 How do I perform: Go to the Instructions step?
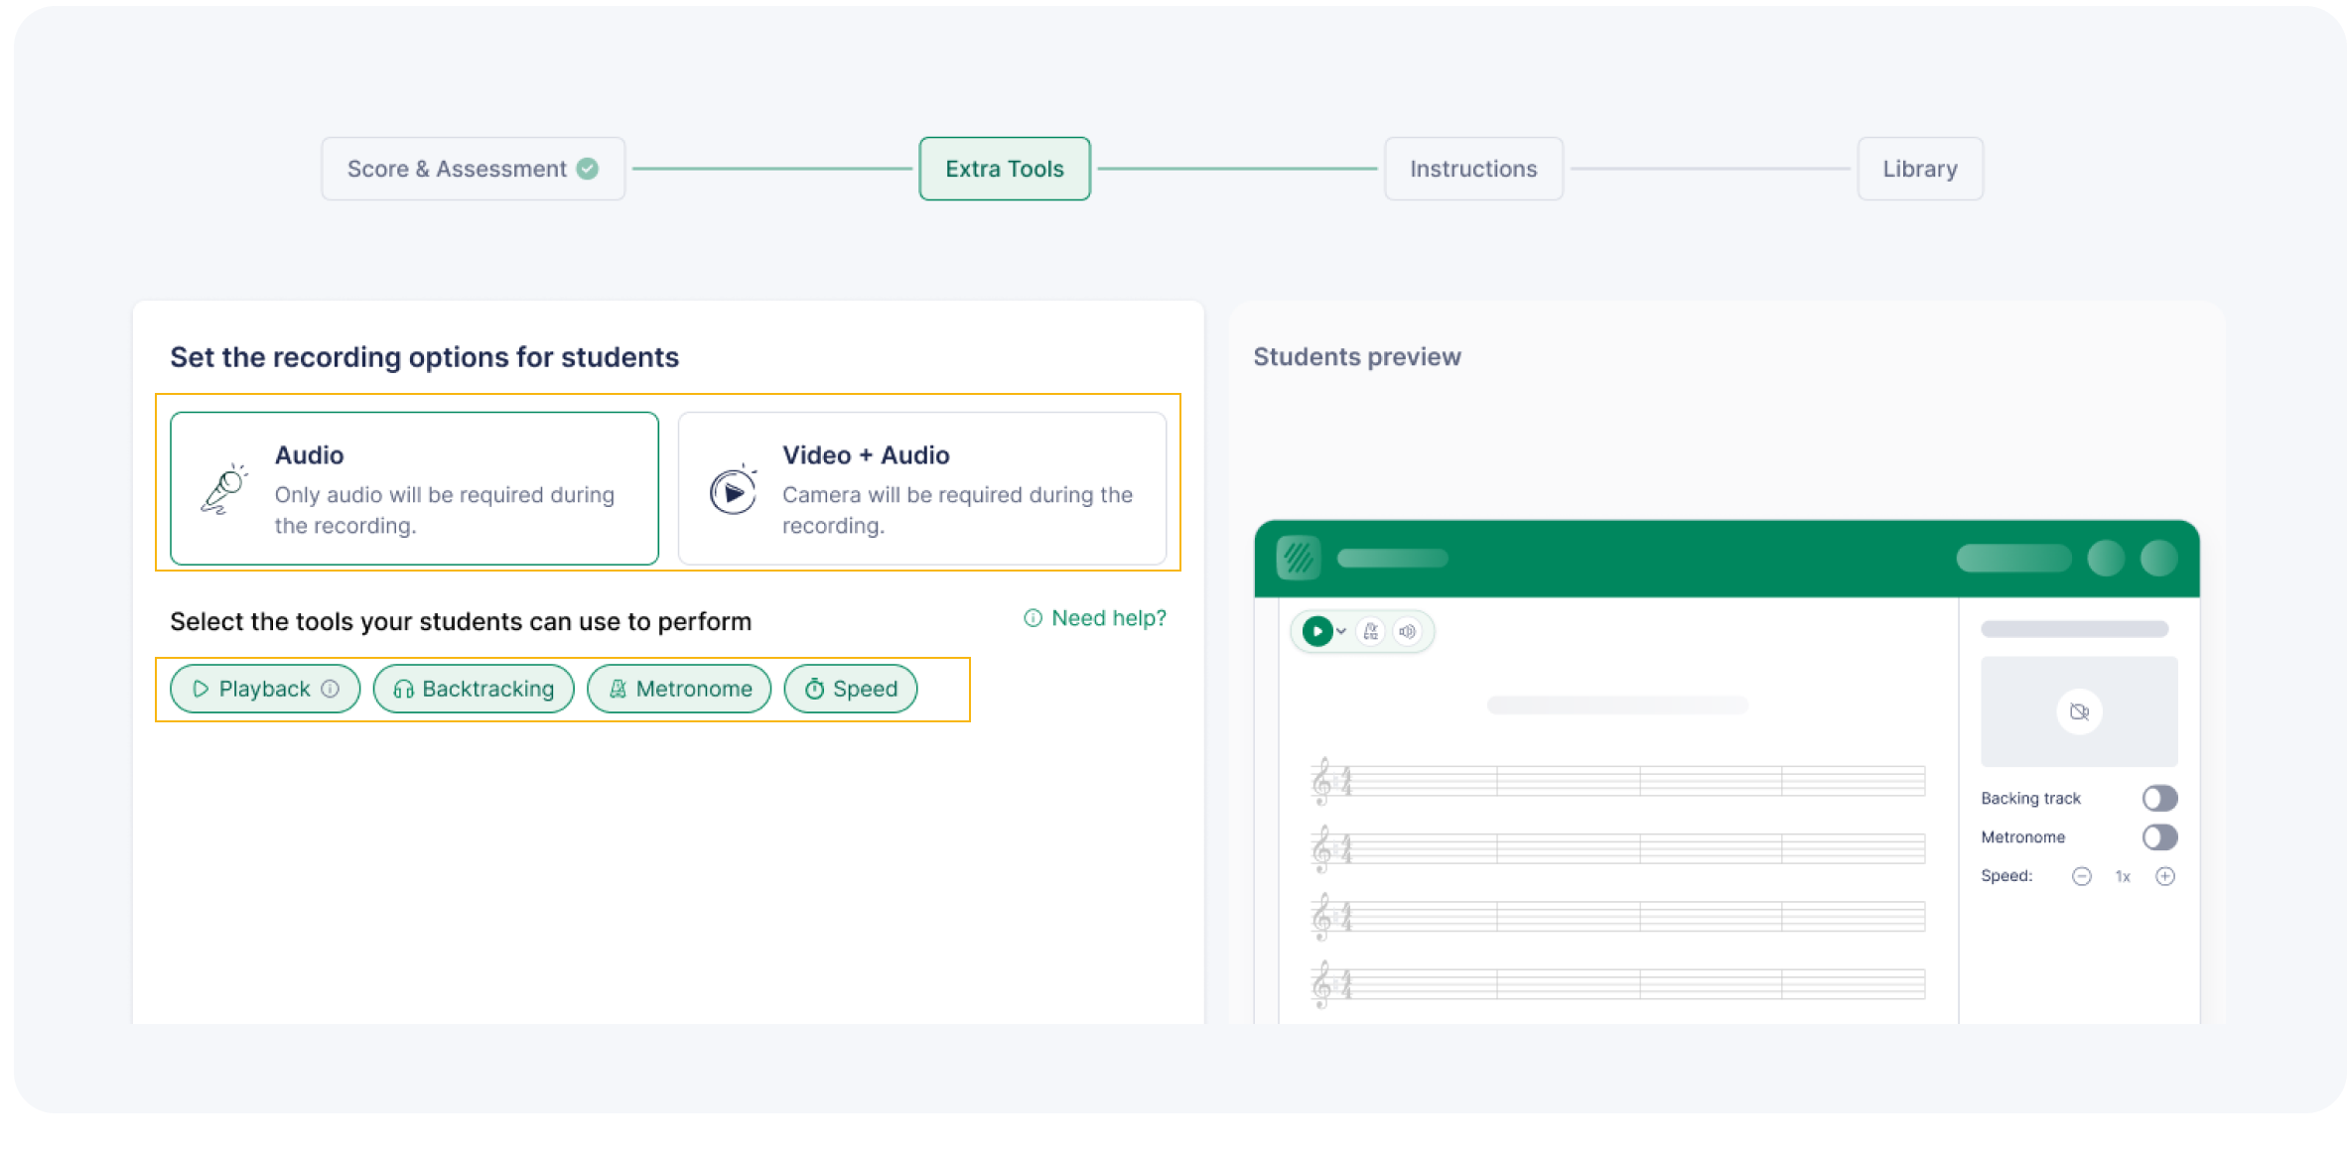[1473, 169]
